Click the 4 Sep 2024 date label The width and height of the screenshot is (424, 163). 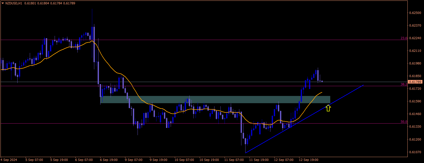[9, 160]
